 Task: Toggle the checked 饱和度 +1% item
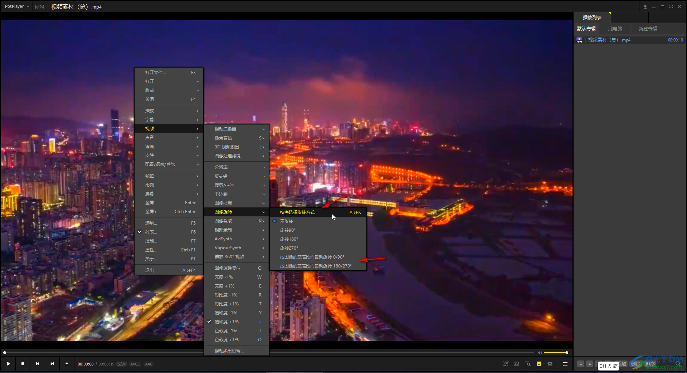pos(226,322)
